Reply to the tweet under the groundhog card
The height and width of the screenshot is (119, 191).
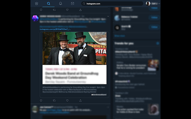click(x=41, y=101)
